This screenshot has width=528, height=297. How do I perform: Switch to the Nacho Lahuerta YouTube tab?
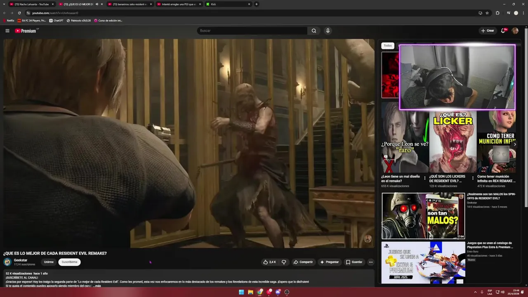click(32, 4)
